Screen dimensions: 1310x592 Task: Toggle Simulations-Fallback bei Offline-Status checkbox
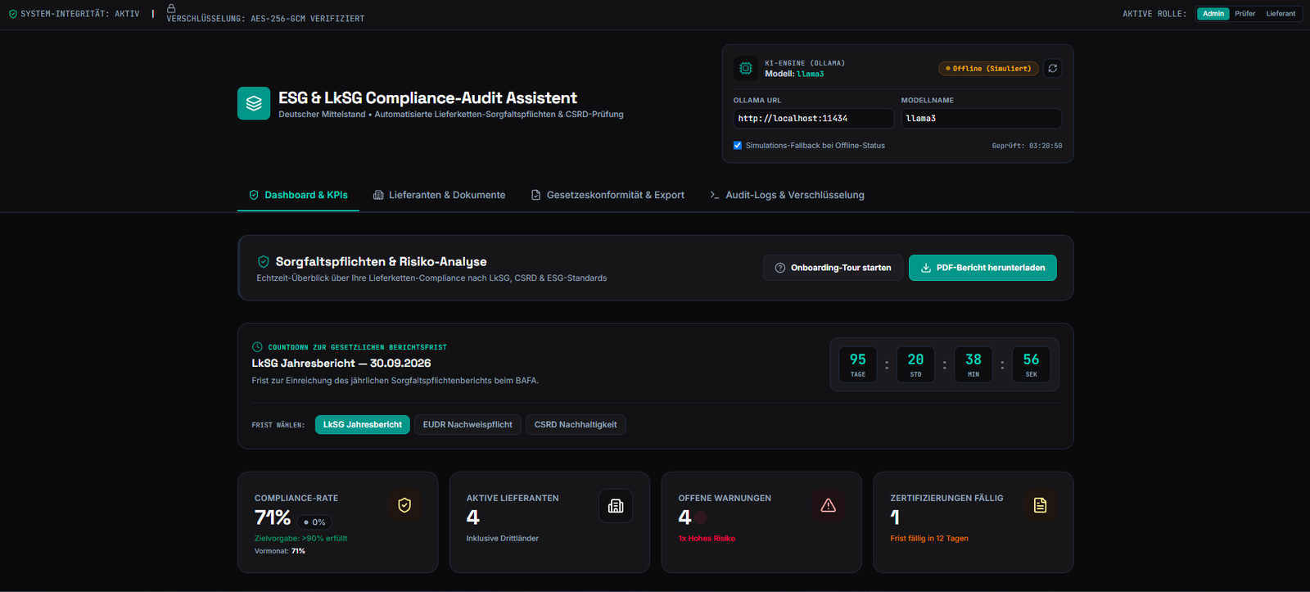tap(738, 145)
